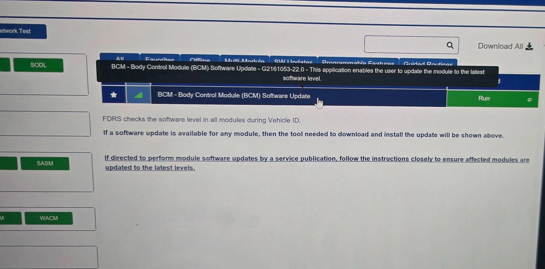Click the WACM button
Image resolution: width=545 pixels, height=269 pixels.
pos(48,218)
